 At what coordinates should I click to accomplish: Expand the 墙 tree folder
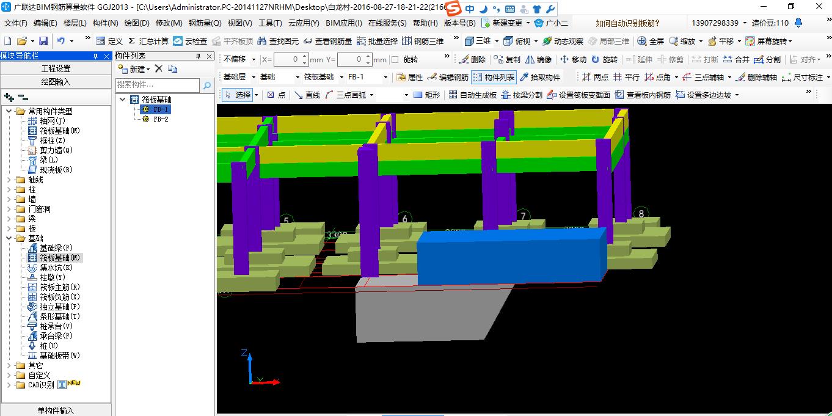point(10,199)
